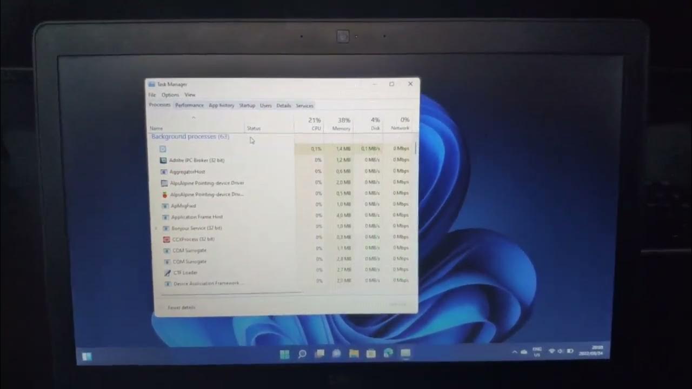Sort by the Memory column header
Screen dimensions: 692x389
tap(338, 124)
